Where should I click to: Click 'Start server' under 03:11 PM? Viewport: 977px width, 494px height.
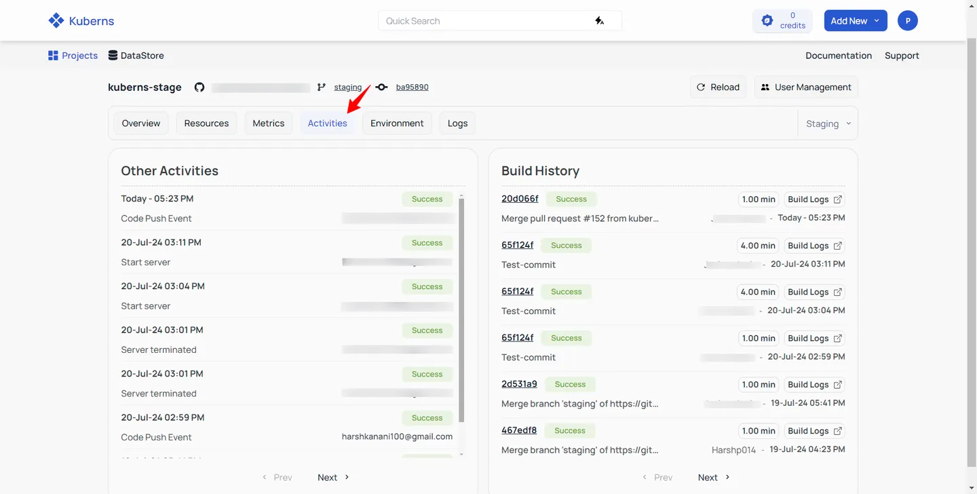(x=146, y=262)
